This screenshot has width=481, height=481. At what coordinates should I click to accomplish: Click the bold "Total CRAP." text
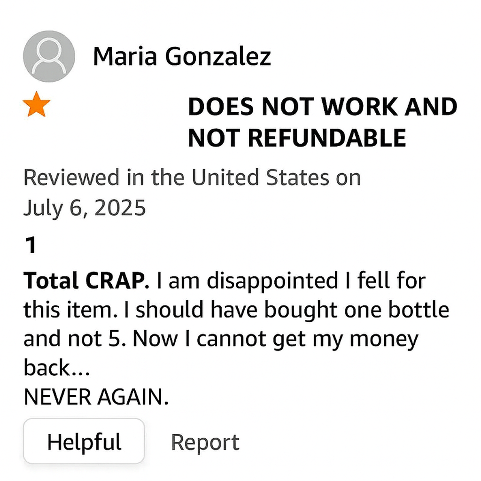(86, 281)
